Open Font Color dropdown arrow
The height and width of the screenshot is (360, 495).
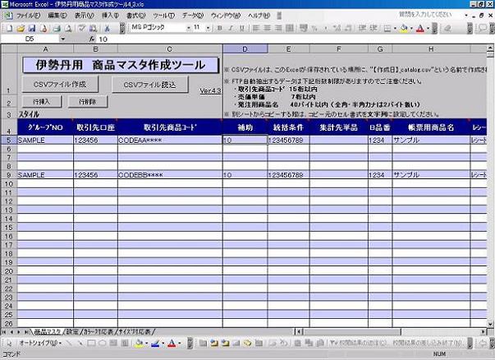coord(428,29)
